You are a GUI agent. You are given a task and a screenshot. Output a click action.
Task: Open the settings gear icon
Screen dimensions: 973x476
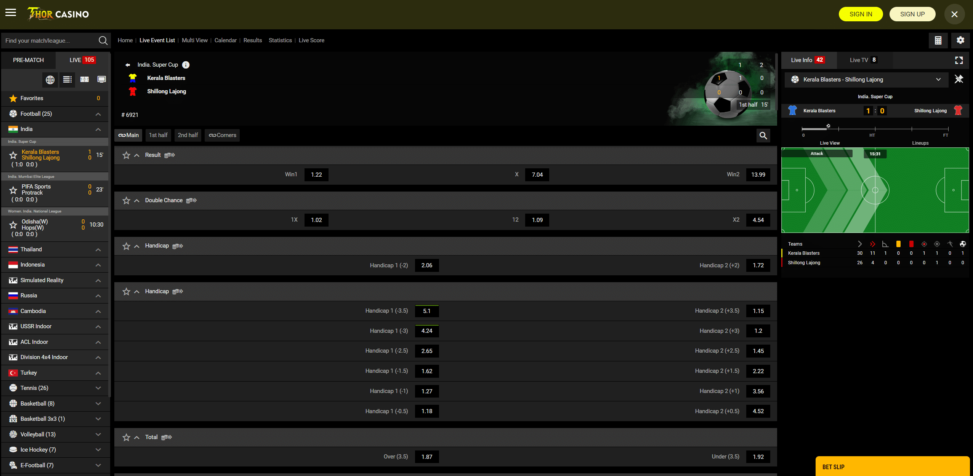click(x=960, y=40)
